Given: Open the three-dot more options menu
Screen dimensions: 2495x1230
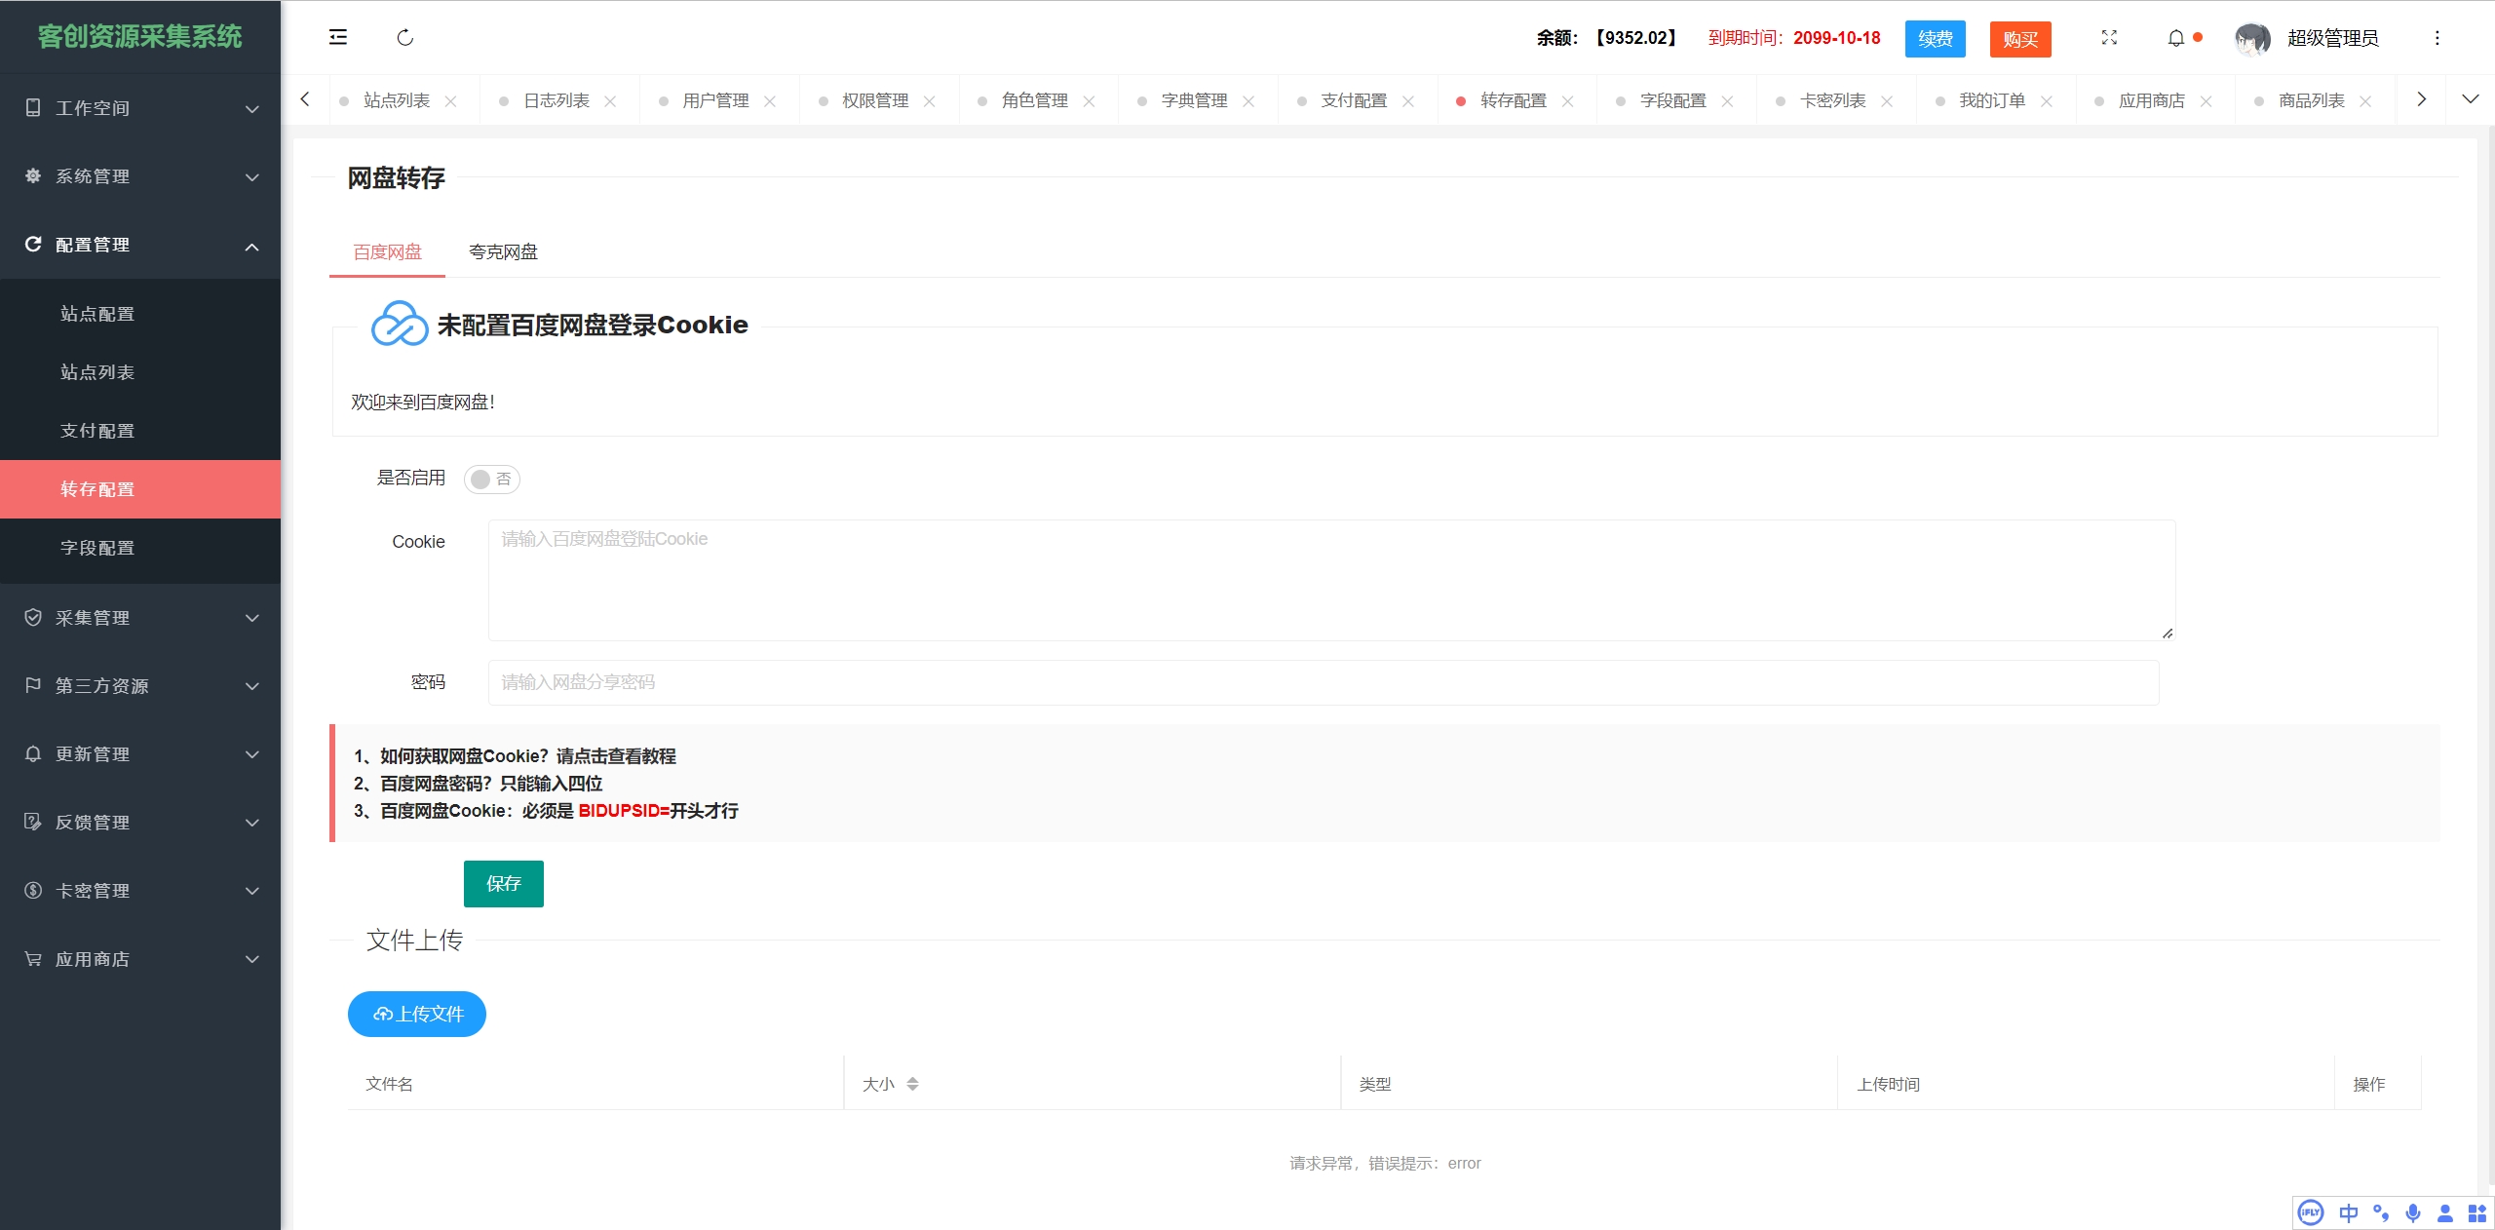Looking at the screenshot, I should [x=2437, y=38].
